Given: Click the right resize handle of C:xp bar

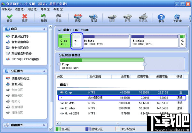Looking at the screenshot, I should pyautogui.click(x=145, y=64).
